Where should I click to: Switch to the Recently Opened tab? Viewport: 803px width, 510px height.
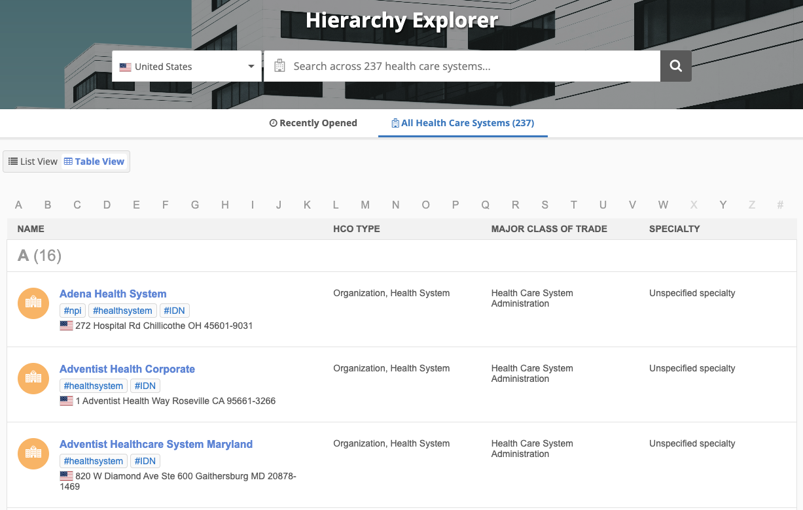[x=313, y=123]
